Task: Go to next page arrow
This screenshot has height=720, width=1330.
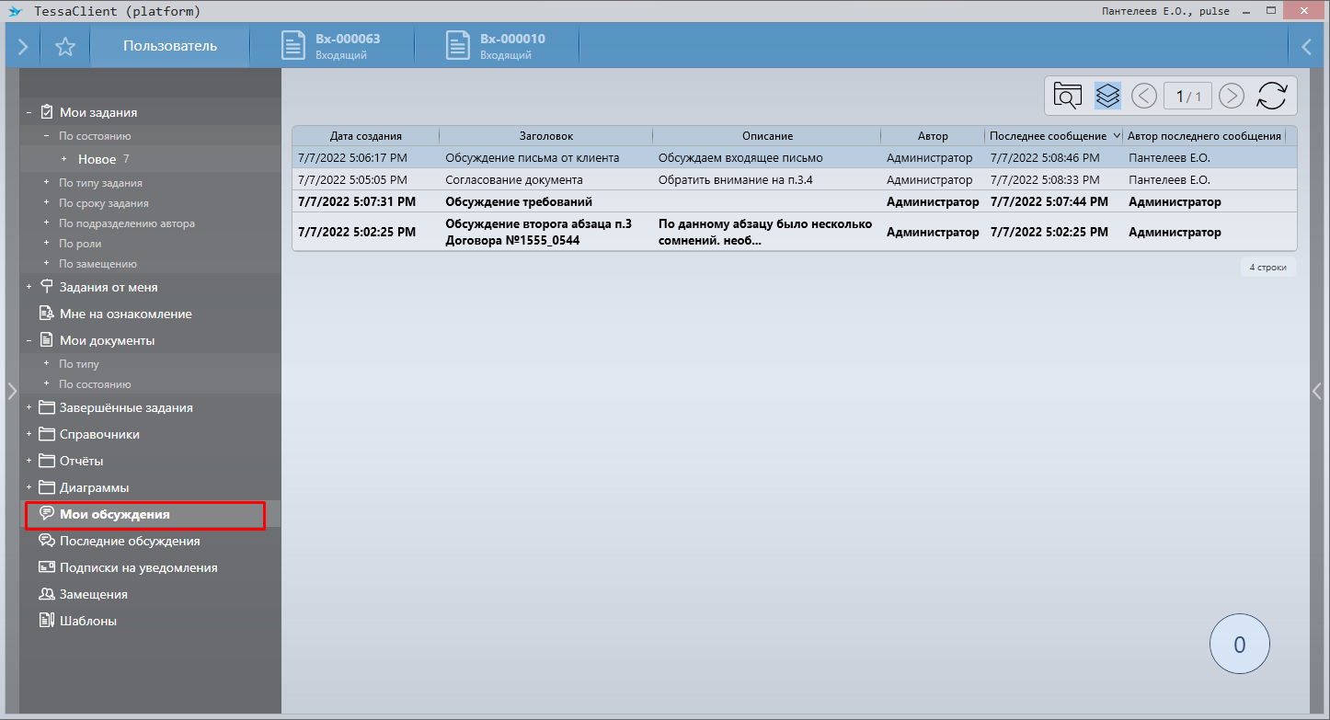Action: pos(1231,96)
